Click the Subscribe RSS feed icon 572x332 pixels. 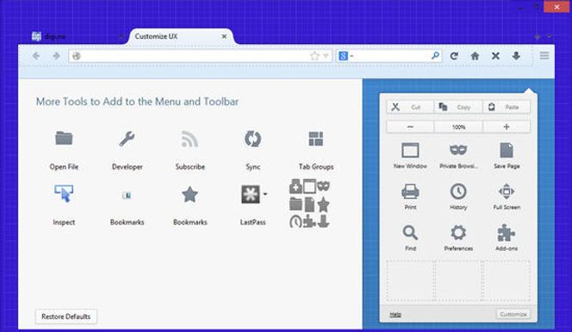click(190, 138)
